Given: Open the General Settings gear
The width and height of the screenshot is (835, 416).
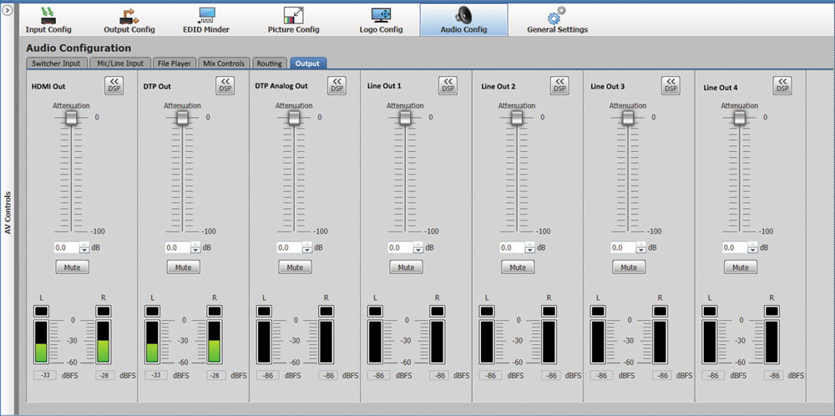Looking at the screenshot, I should coord(557,19).
